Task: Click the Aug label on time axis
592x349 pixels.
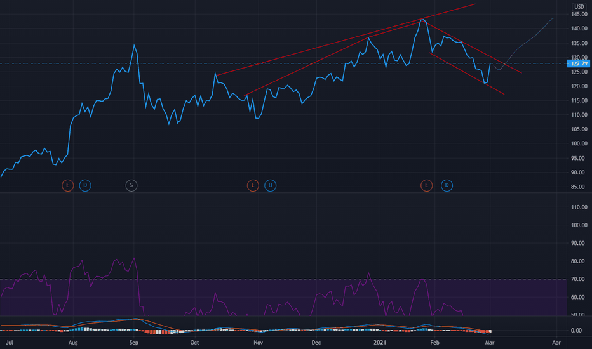Action: tap(73, 343)
